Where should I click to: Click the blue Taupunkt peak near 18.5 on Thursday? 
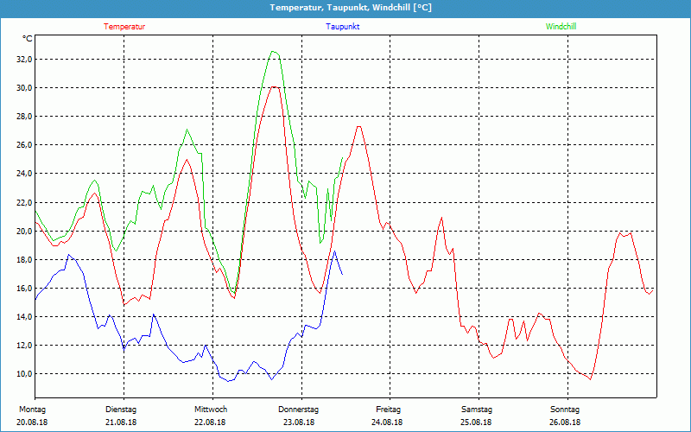click(x=334, y=251)
